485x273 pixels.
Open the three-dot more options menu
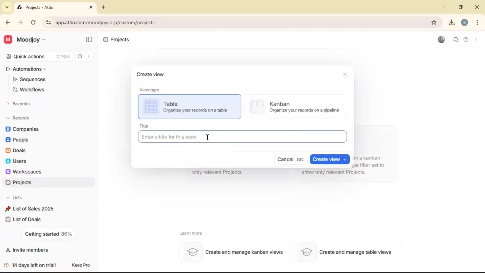[476, 39]
